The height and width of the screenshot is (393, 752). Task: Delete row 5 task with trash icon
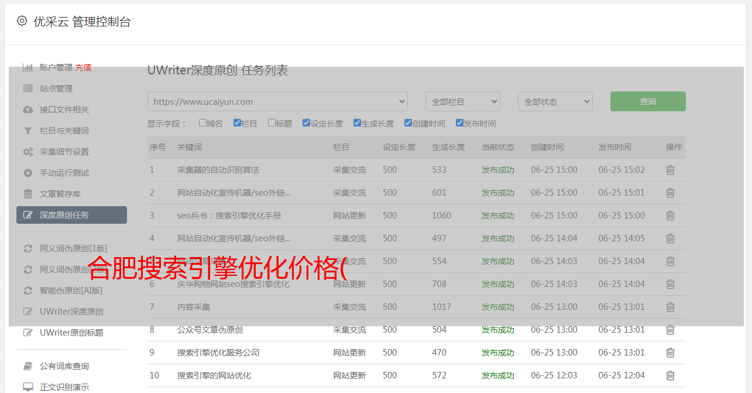[671, 261]
